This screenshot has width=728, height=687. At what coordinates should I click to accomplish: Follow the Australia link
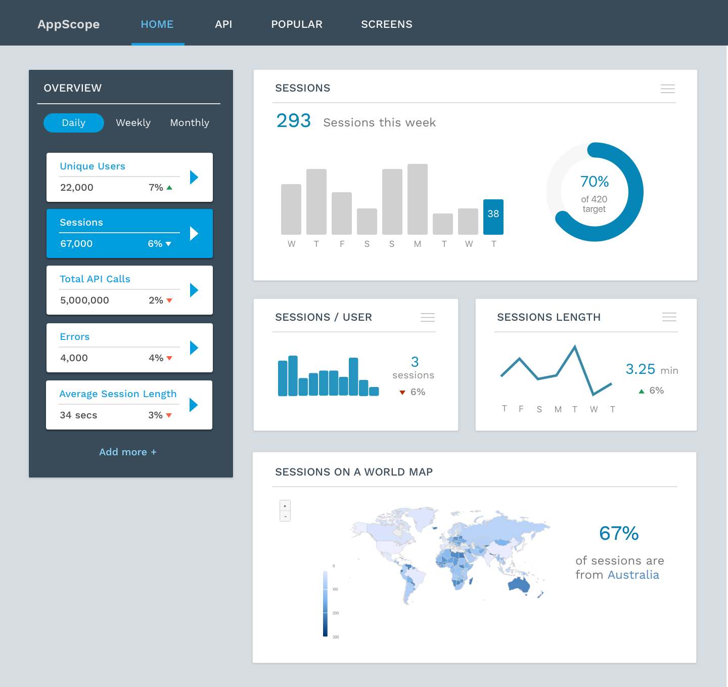pos(633,575)
